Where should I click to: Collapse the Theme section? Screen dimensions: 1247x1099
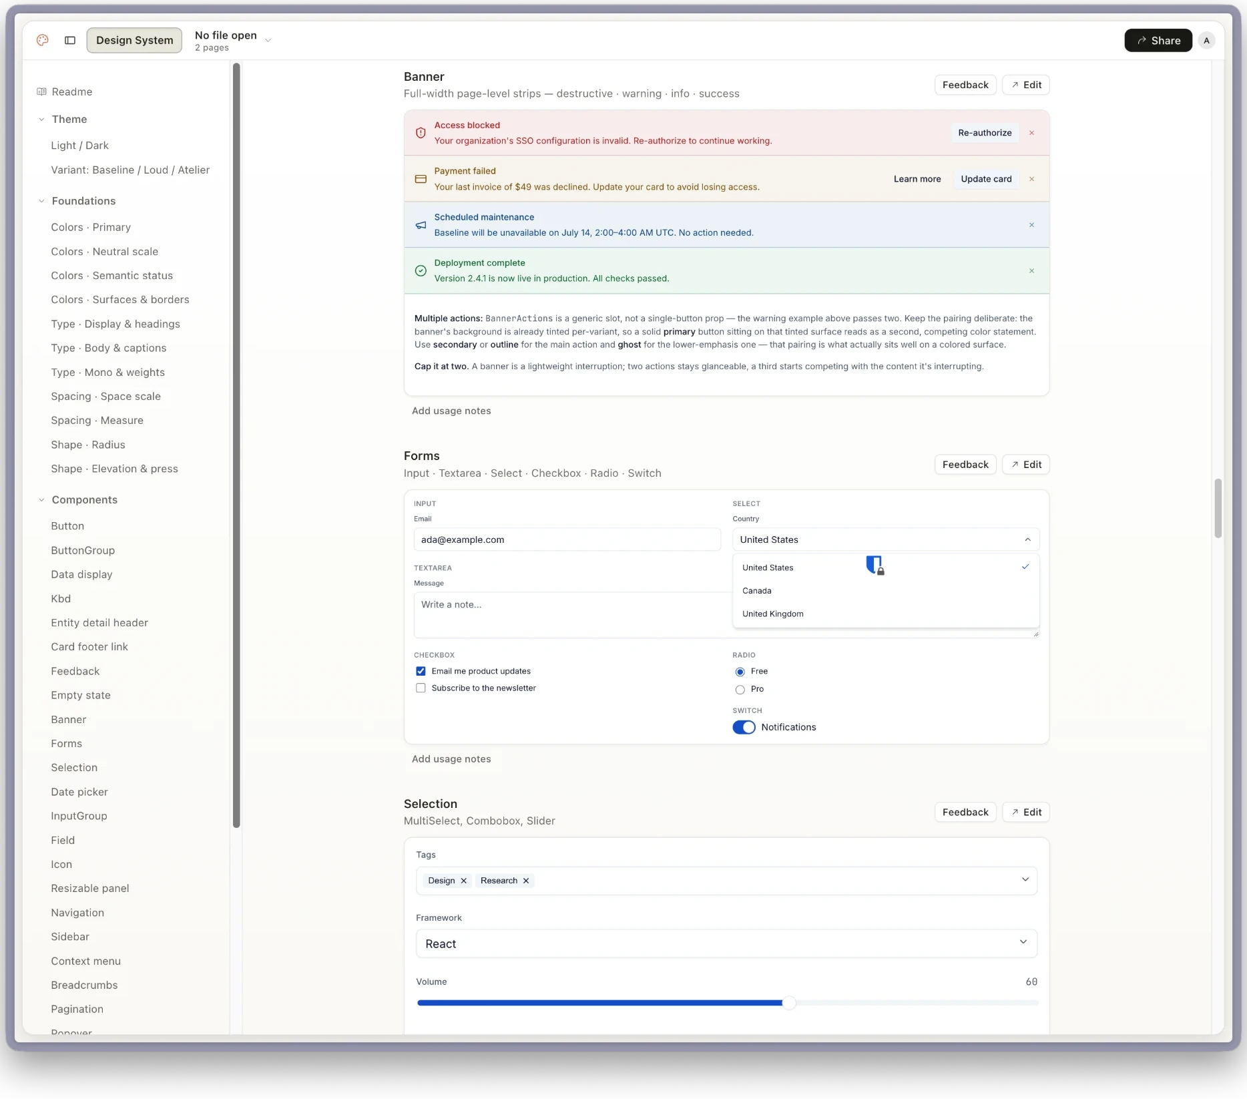click(41, 120)
